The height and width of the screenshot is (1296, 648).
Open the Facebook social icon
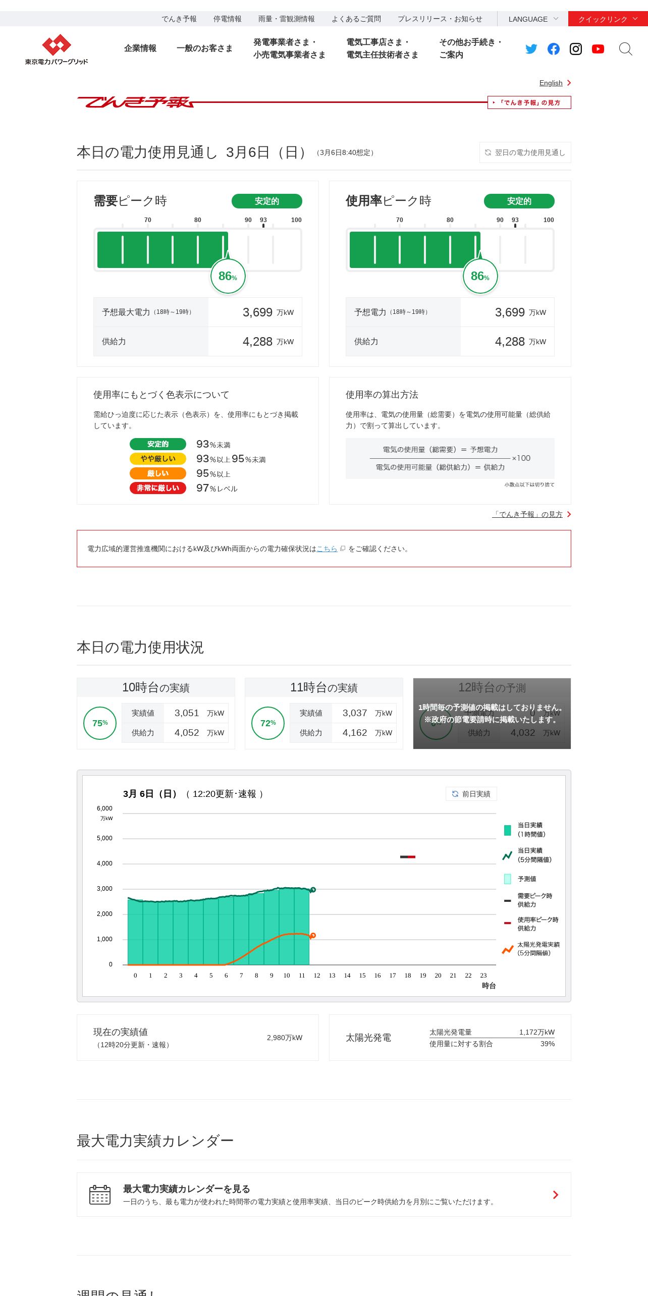point(554,49)
